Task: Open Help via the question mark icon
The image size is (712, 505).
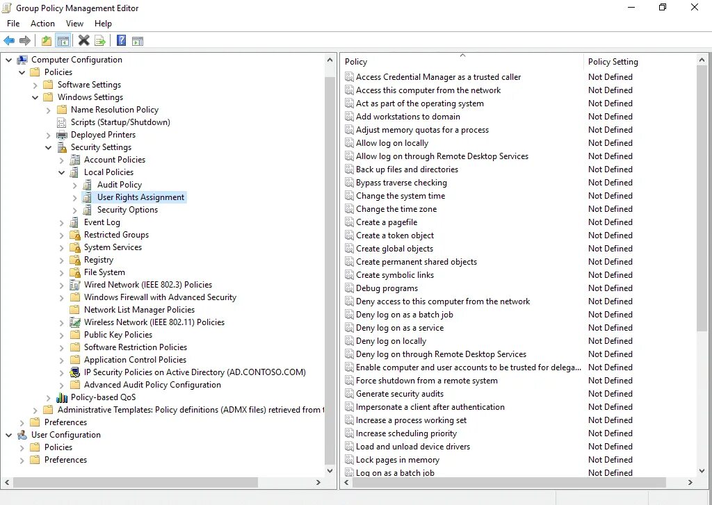Action: [121, 41]
